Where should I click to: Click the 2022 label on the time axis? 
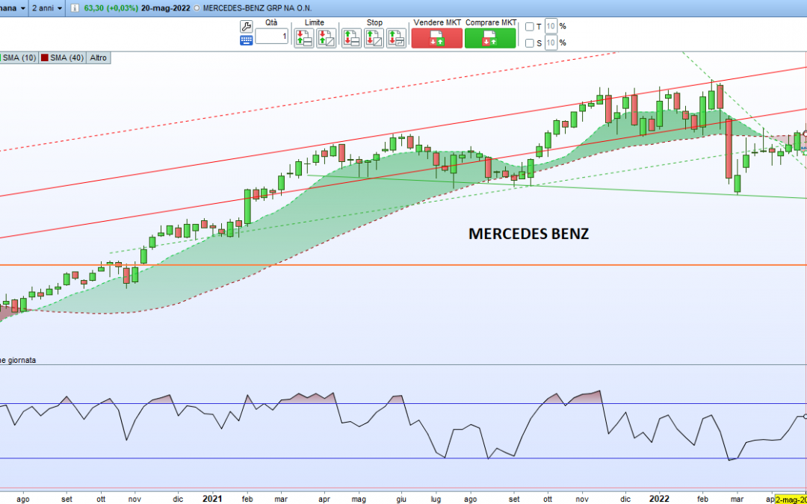click(659, 499)
